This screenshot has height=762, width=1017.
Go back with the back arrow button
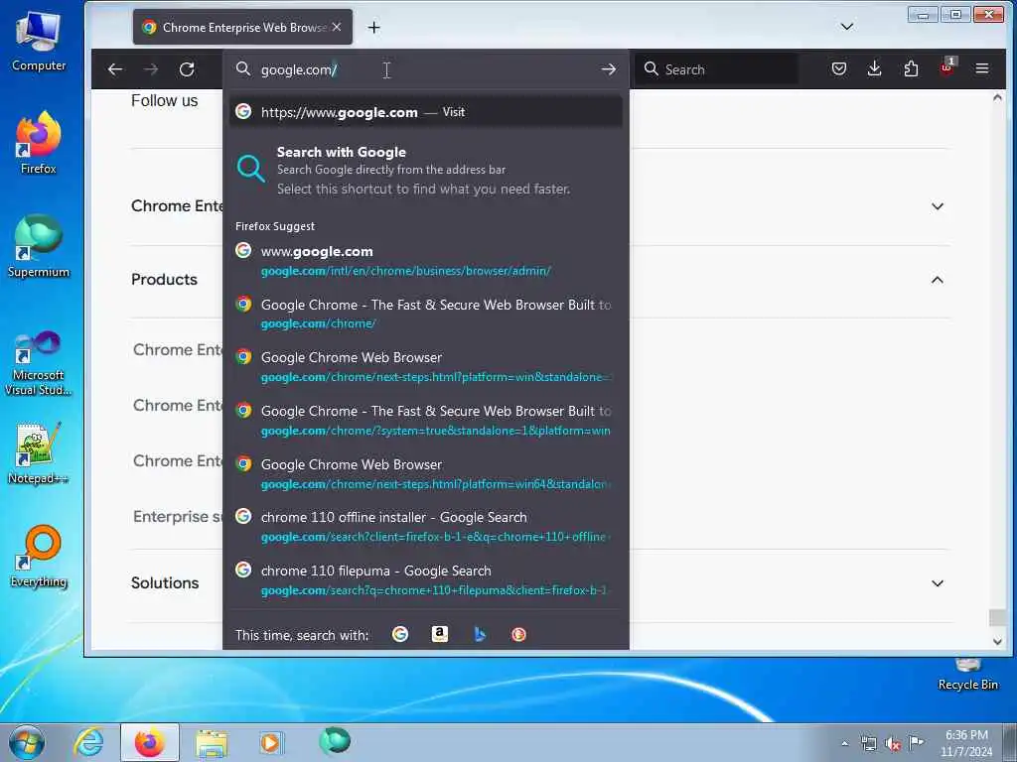point(115,69)
